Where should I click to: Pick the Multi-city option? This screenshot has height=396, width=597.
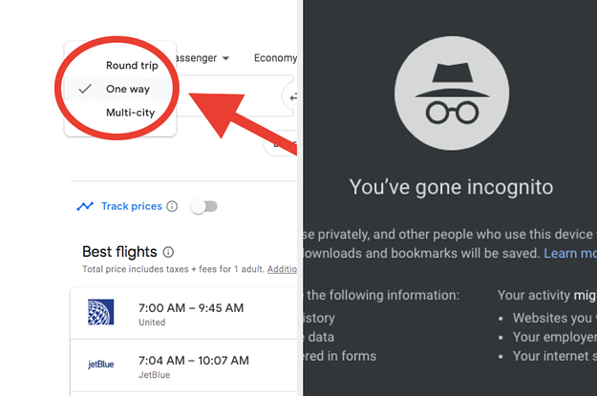pos(130,113)
